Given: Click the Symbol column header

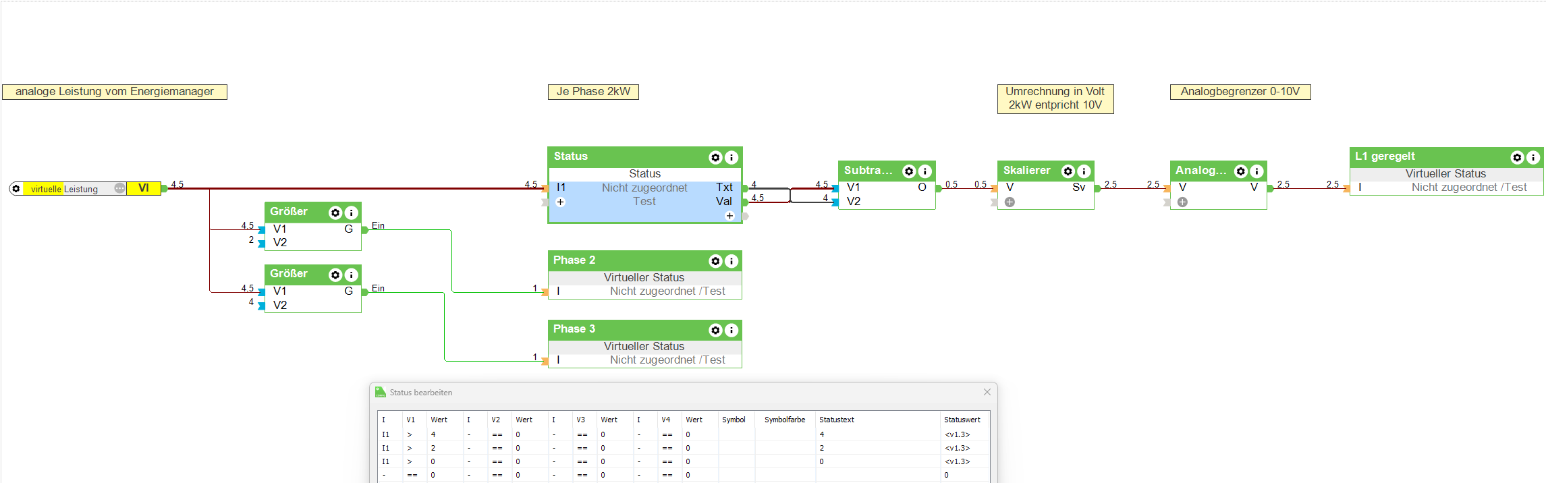Looking at the screenshot, I should pyautogui.click(x=734, y=420).
